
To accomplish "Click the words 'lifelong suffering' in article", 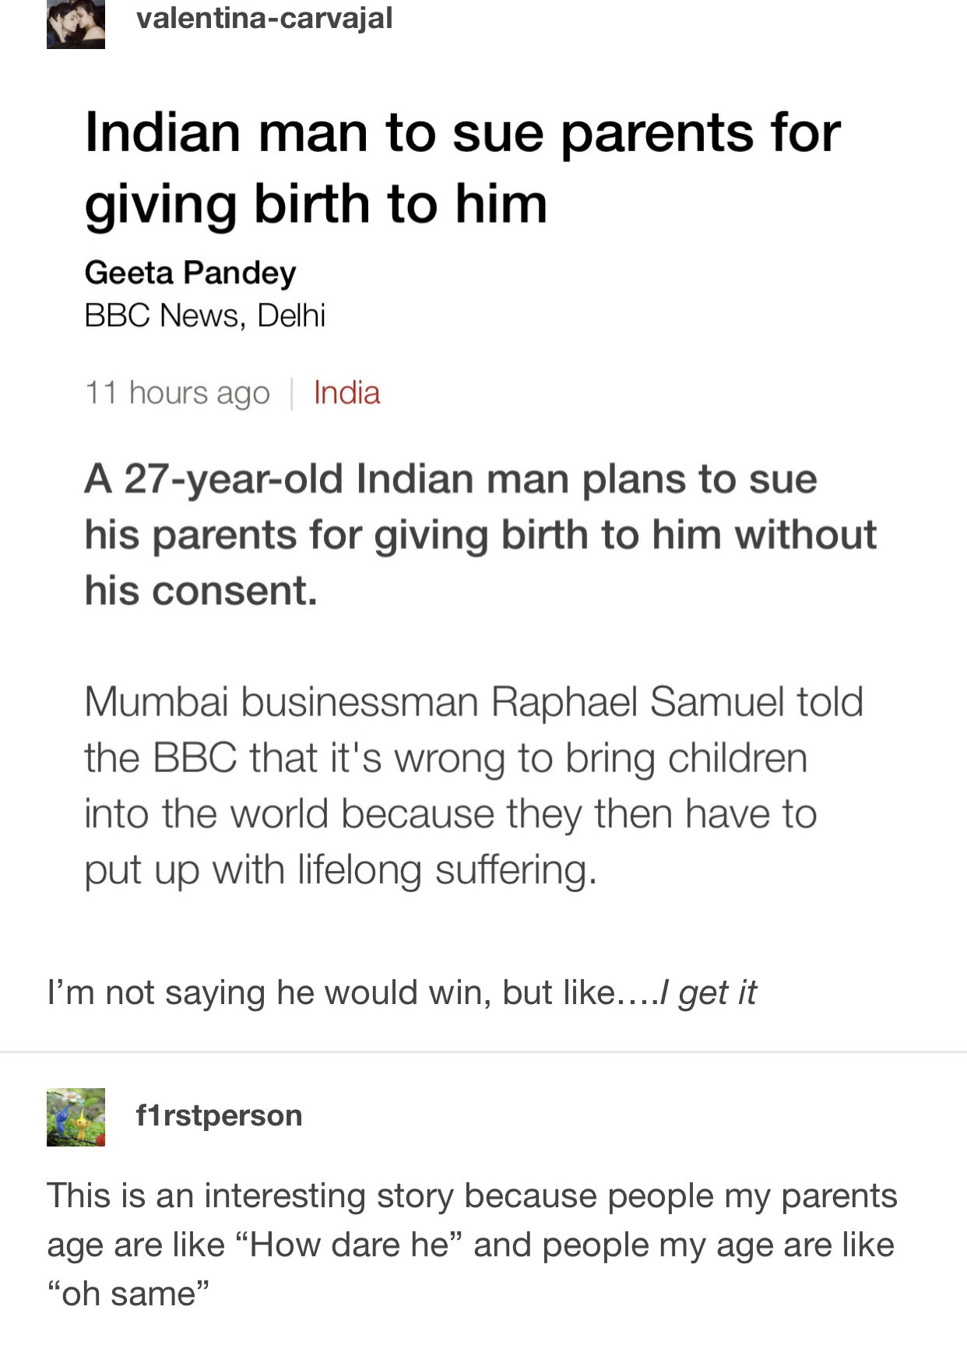I will pyautogui.click(x=448, y=870).
